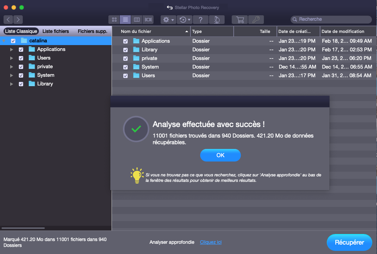Screen dimensions: 377x254
Task: Uncheck Library checkbox in the sidebar tree
Action: (x=21, y=84)
